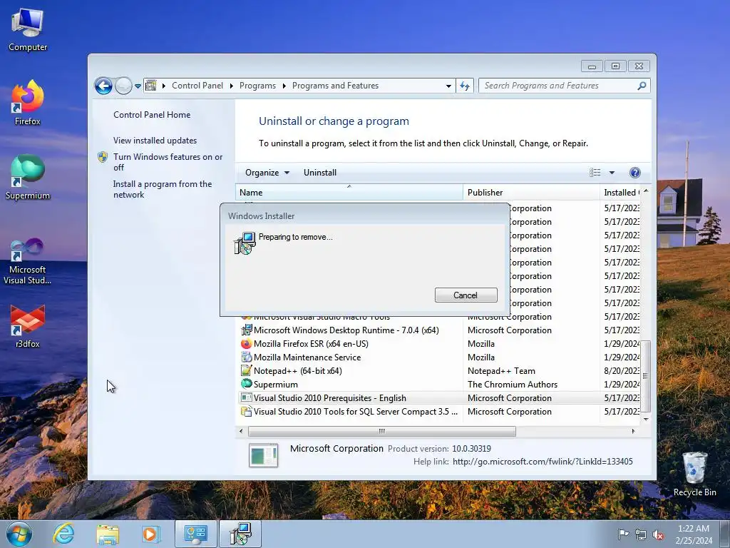Open the Firefox desktop shortcut
The width and height of the screenshot is (730, 548).
[28, 103]
